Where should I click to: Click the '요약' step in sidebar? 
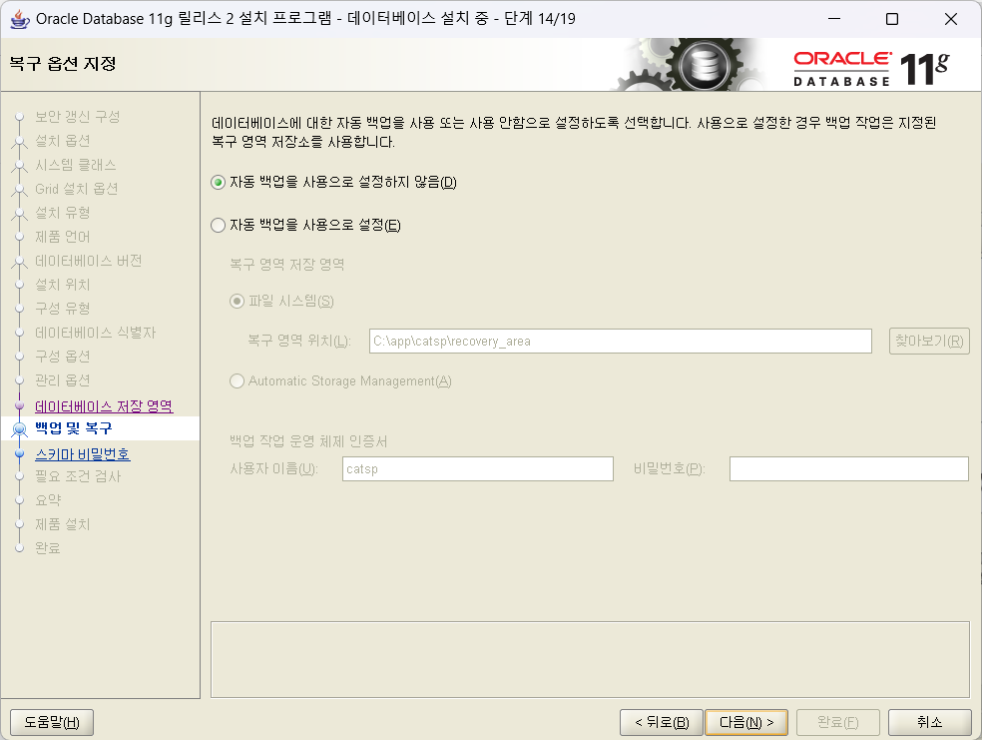click(48, 500)
